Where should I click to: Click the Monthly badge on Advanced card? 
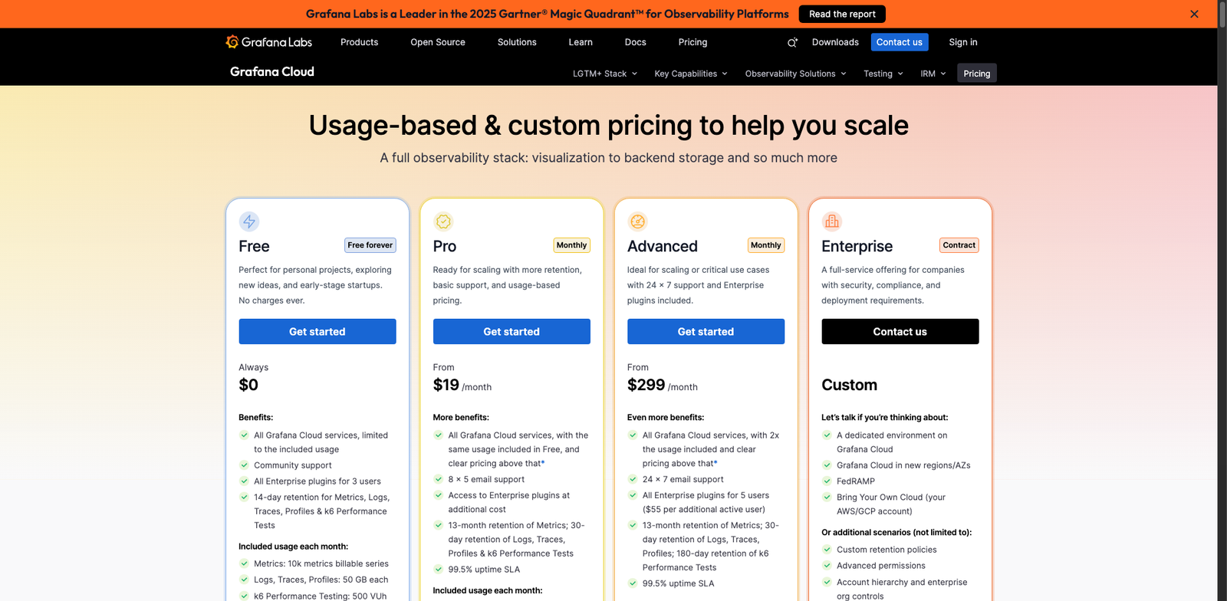[x=766, y=245]
